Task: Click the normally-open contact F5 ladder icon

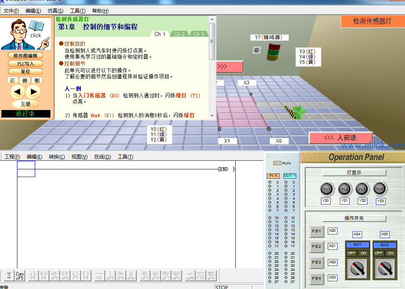Action: pyautogui.click(x=33, y=276)
